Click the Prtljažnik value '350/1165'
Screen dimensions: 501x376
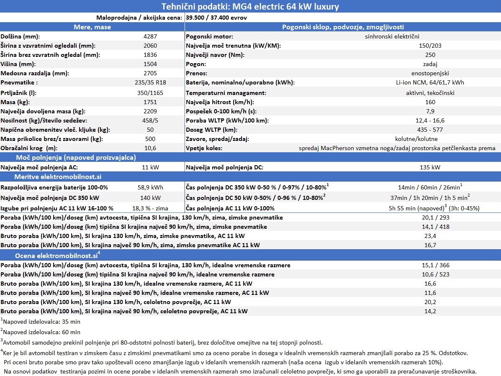tap(150, 93)
